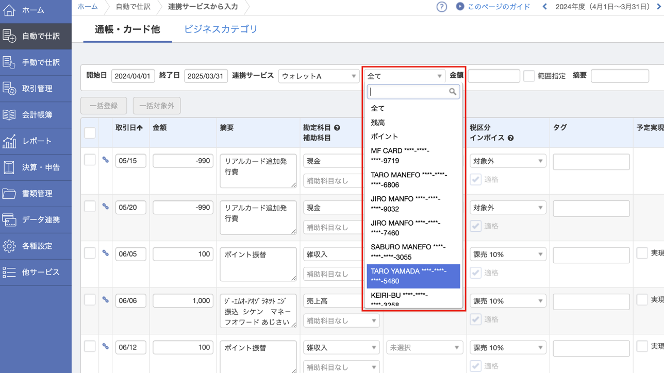Click the 開始日 date input field
Image resolution: width=664 pixels, height=373 pixels.
133,76
